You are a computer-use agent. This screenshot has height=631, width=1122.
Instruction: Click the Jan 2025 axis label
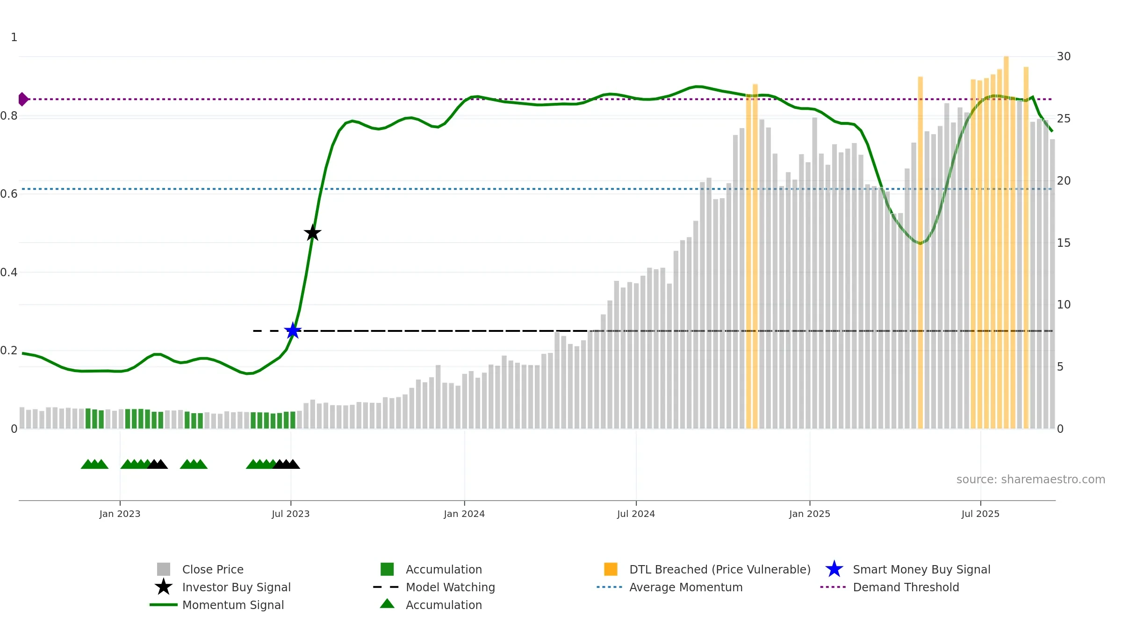click(810, 514)
